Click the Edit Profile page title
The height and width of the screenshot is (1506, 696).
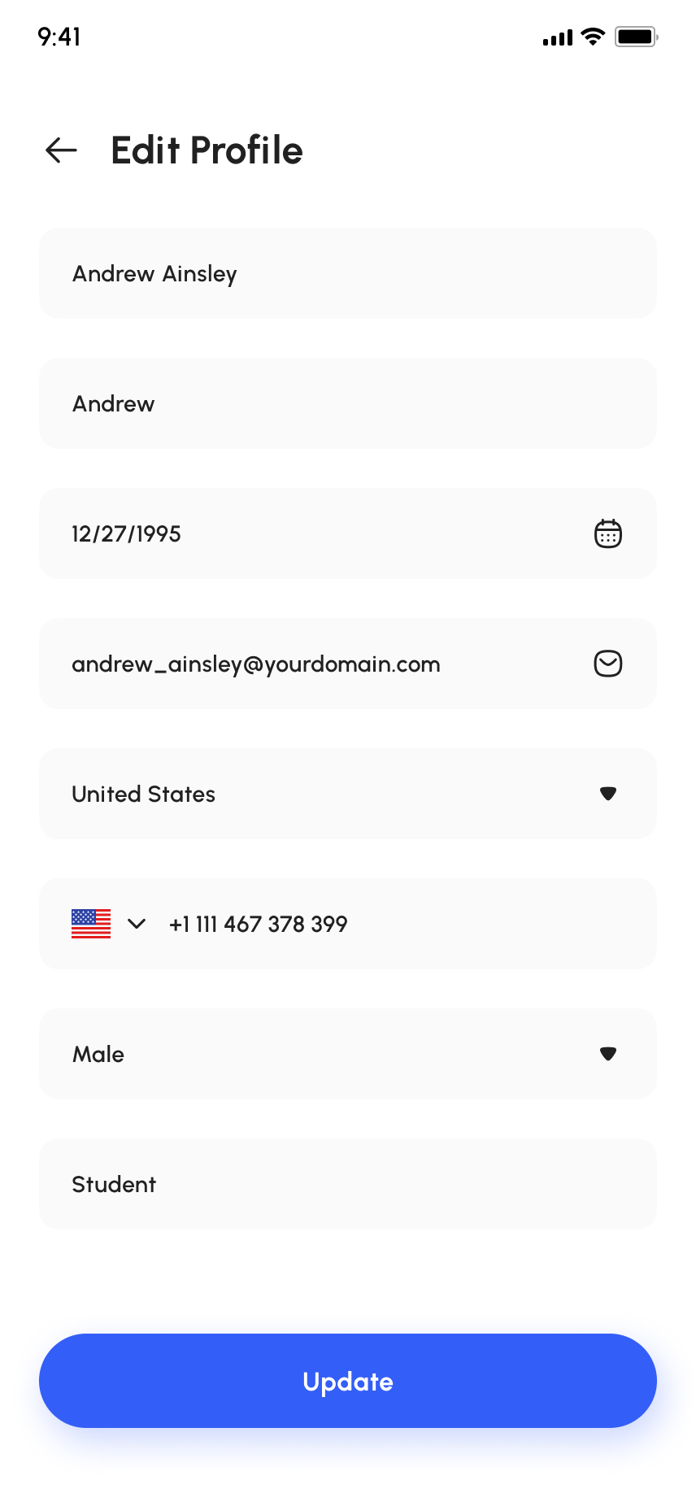[207, 150]
